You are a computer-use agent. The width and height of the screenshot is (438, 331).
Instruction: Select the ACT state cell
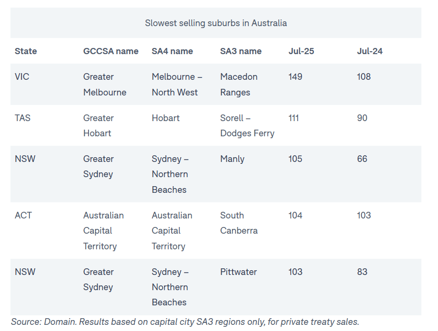(x=23, y=216)
